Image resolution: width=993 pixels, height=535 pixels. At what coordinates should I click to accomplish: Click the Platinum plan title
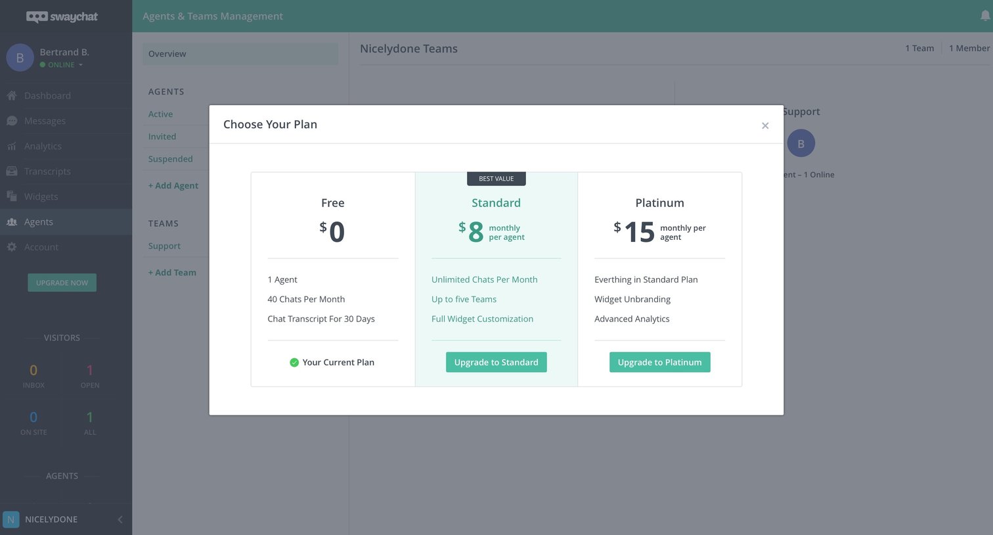pos(660,203)
